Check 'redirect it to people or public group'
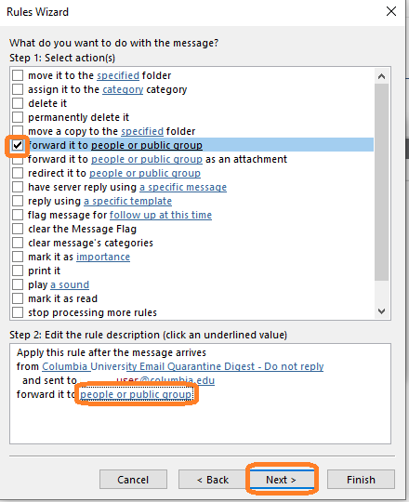This screenshot has width=409, height=502. click(x=18, y=173)
